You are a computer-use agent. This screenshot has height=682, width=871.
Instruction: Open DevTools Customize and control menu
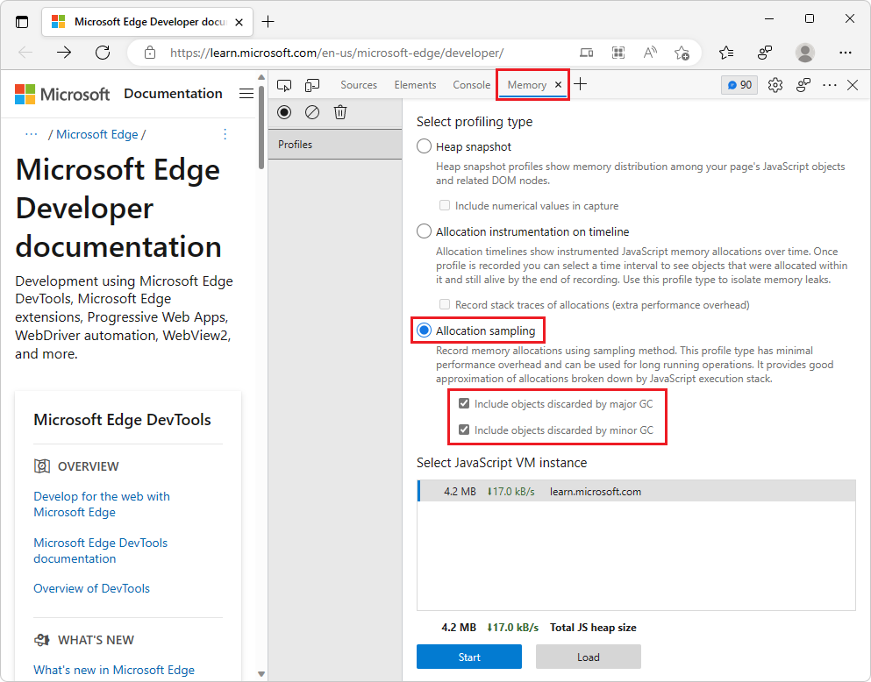click(830, 85)
